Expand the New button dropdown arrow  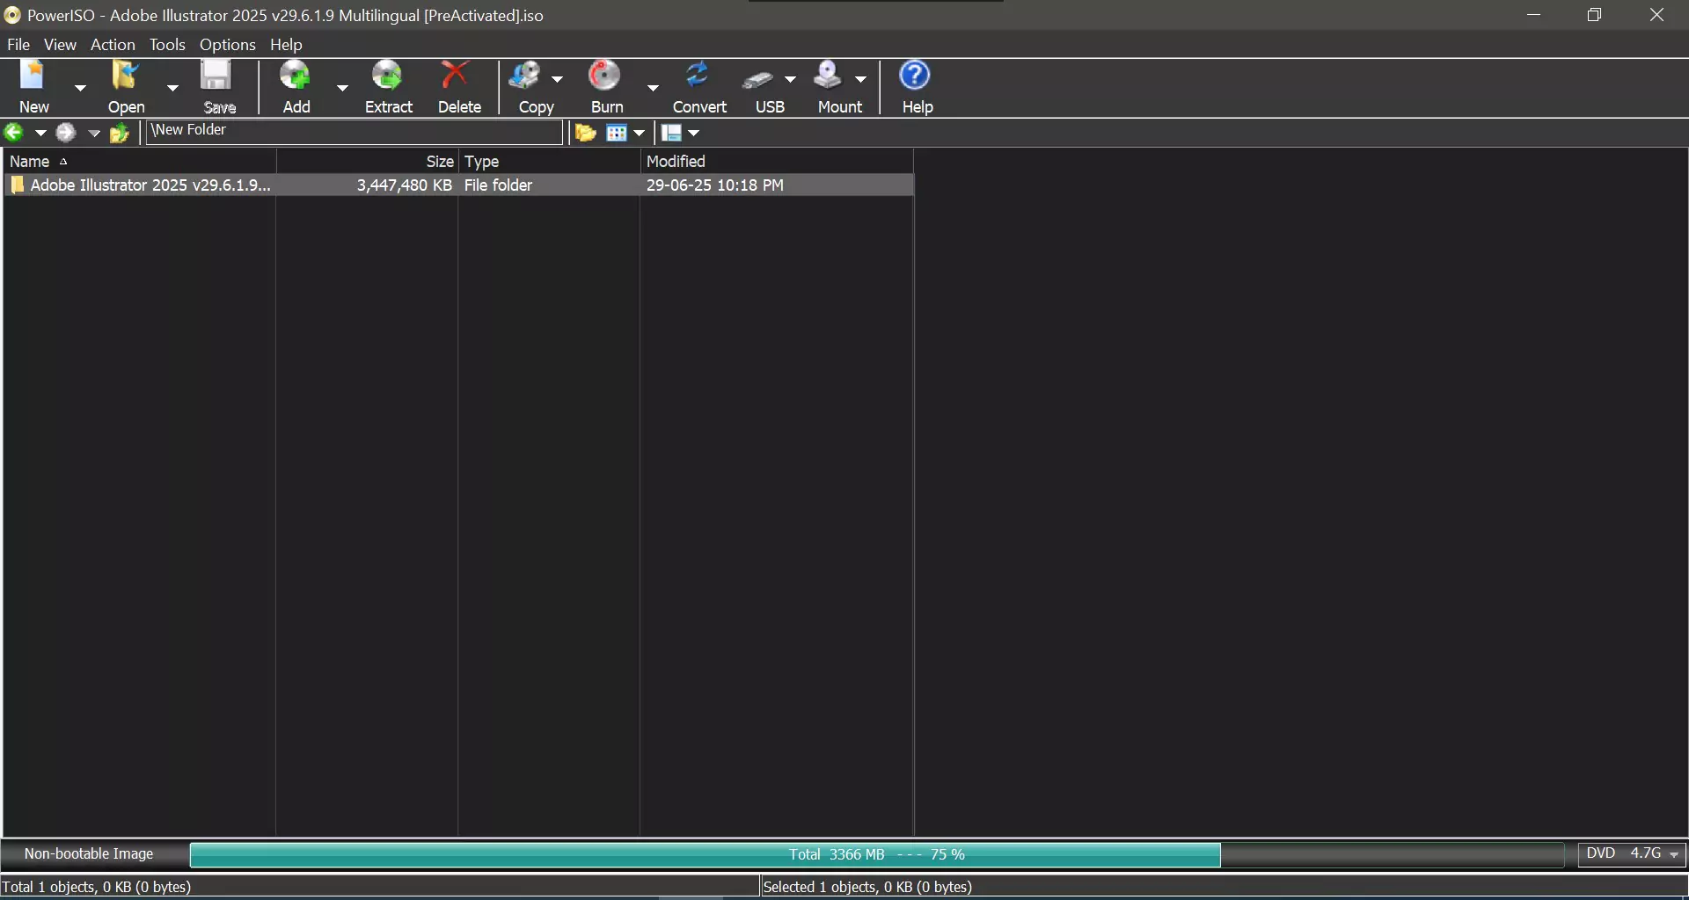[80, 88]
